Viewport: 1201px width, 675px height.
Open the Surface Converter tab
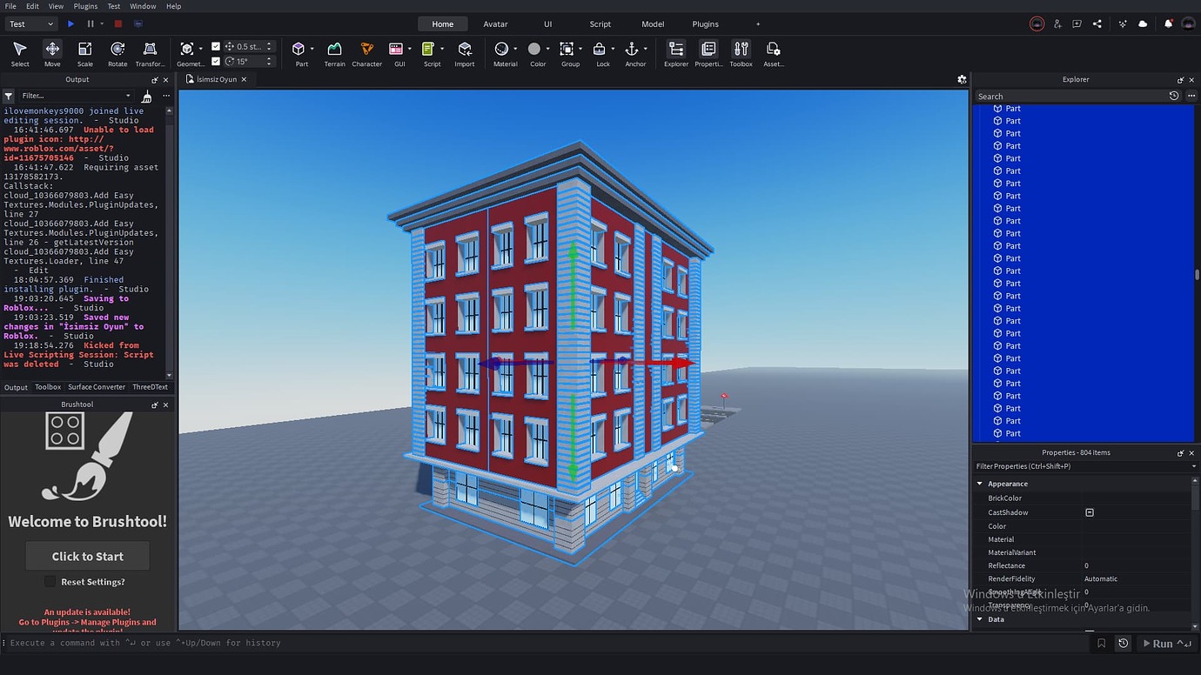[x=97, y=387]
